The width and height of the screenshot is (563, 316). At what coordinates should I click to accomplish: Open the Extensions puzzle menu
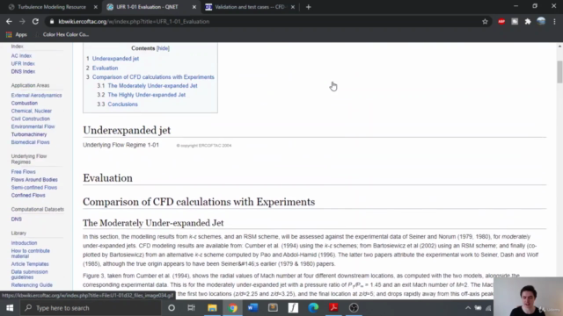[528, 21]
